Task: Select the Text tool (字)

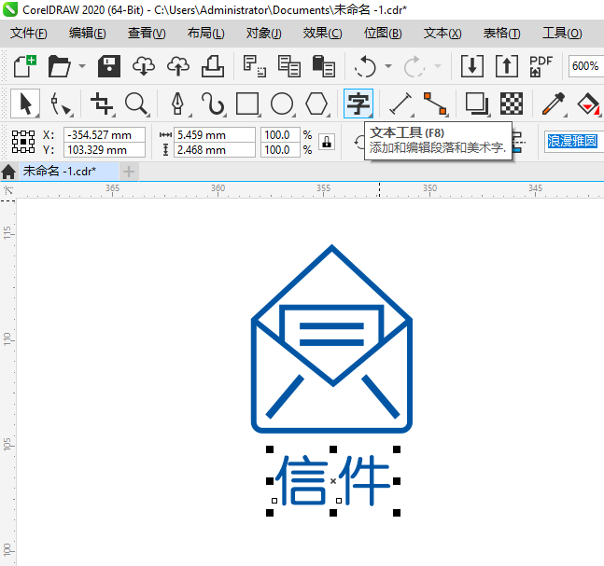Action: (x=358, y=104)
